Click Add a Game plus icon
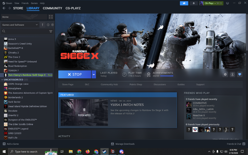The height and width of the screenshot is (155, 248). click(4, 144)
